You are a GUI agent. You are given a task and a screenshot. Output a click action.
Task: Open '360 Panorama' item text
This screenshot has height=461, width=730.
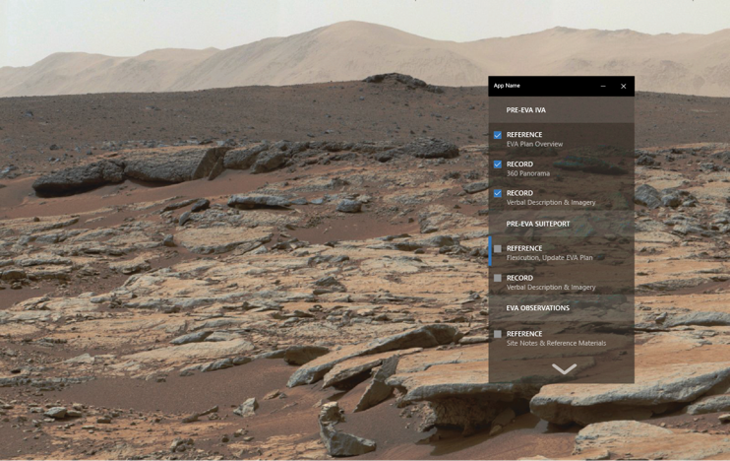coord(528,173)
